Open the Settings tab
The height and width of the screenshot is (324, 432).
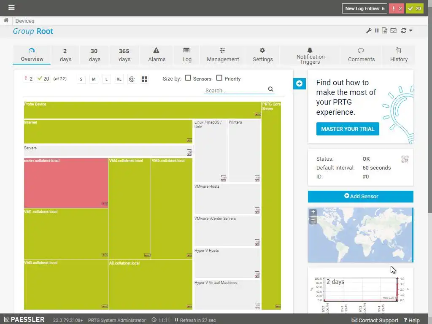tap(262, 55)
